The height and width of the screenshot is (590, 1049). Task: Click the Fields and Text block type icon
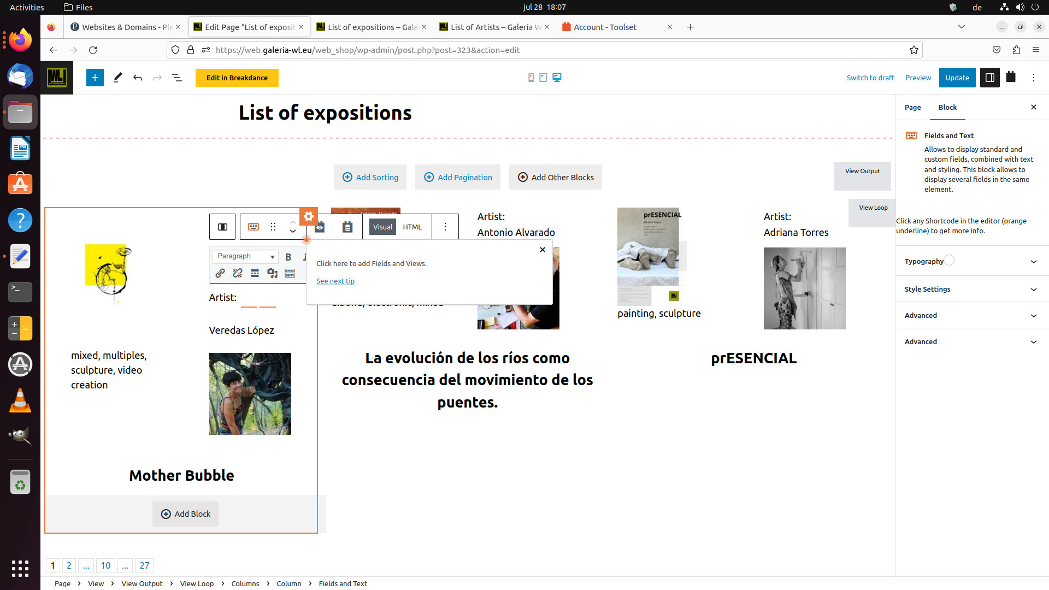click(254, 227)
